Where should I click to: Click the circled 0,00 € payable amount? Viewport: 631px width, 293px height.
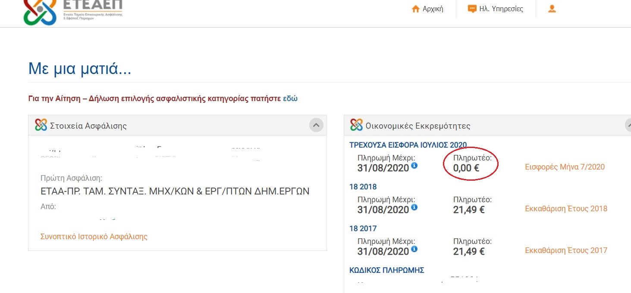(466, 168)
